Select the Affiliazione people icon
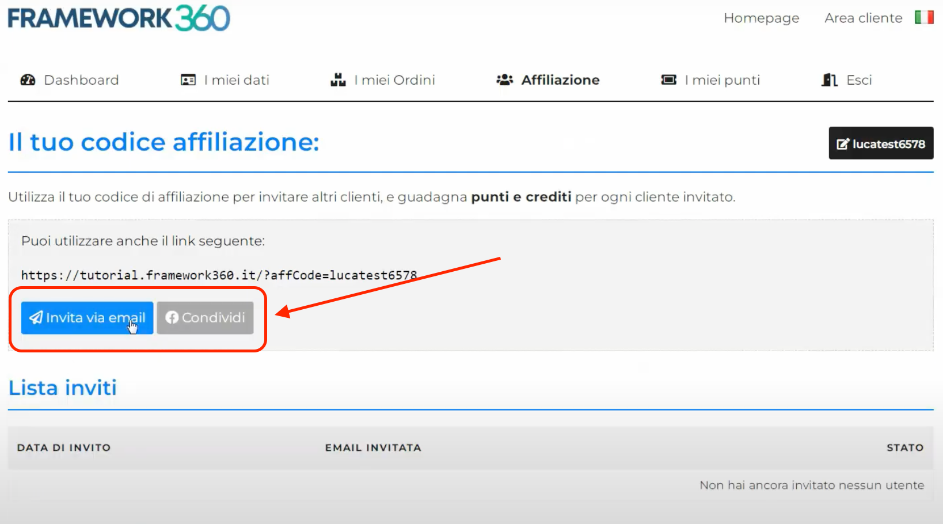 tap(504, 79)
